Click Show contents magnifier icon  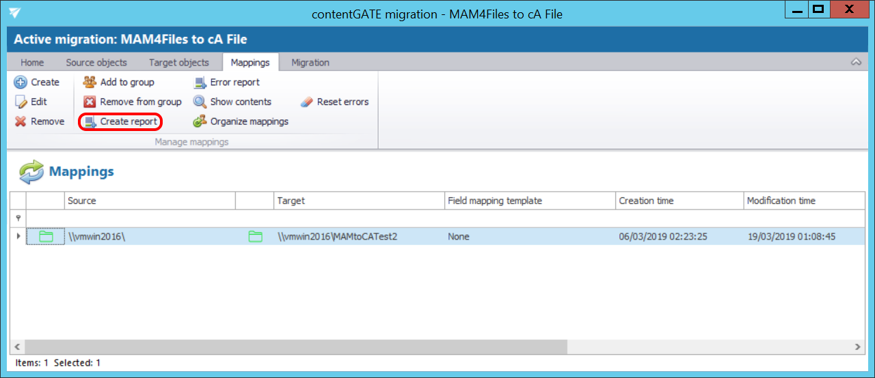200,102
